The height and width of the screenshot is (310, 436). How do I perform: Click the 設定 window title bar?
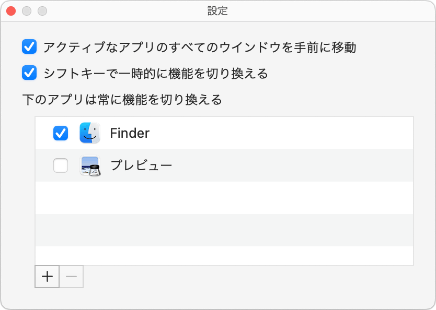218,10
